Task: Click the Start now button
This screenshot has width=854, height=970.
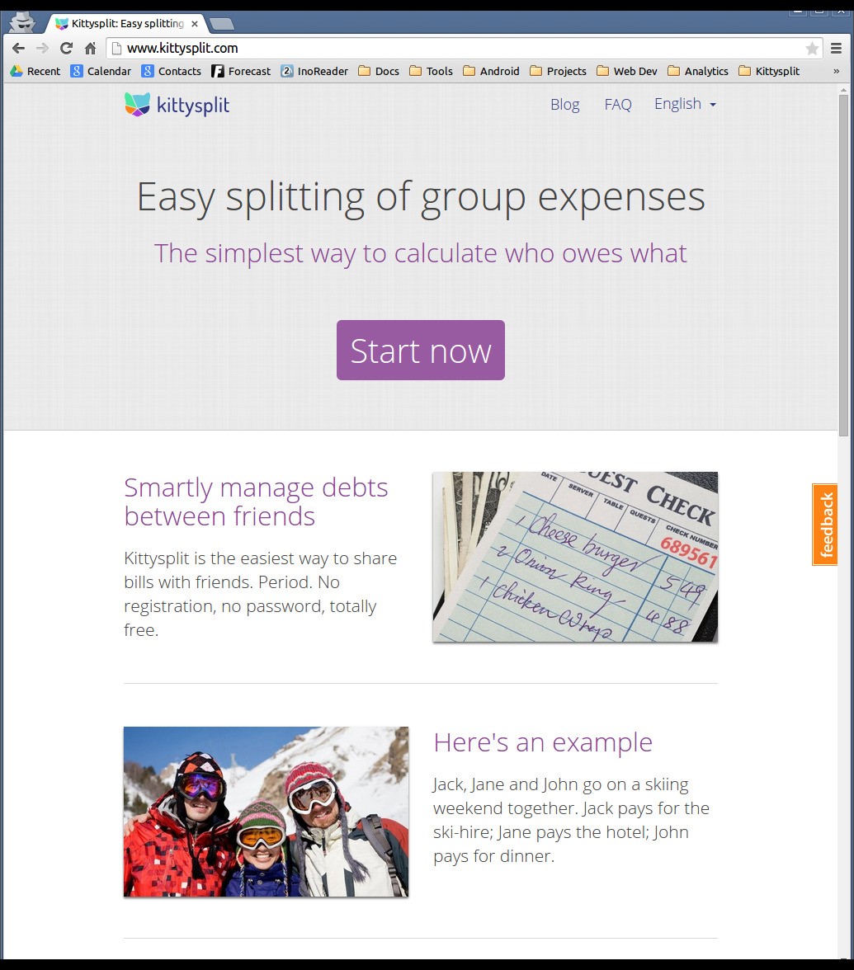Action: point(421,350)
